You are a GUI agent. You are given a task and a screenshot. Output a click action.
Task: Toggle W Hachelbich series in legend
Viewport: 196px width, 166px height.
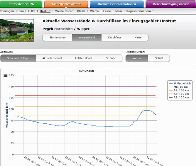(182, 83)
